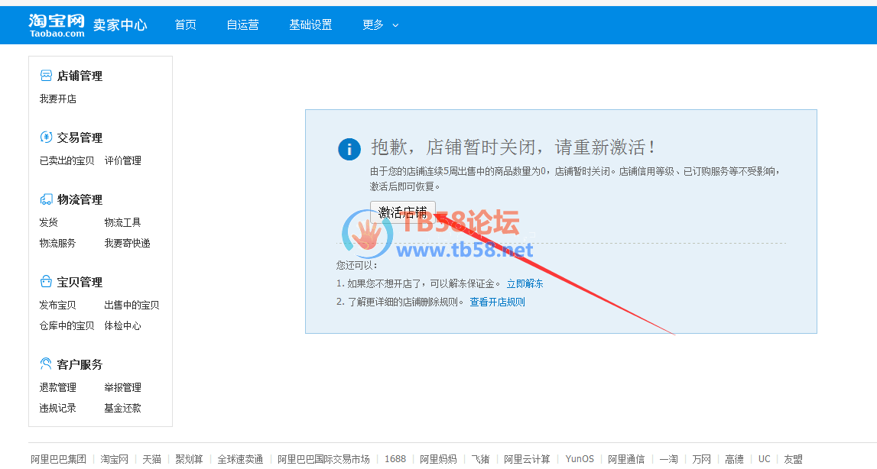Click the 物流管理 truck icon
877x469 pixels.
pos(47,199)
